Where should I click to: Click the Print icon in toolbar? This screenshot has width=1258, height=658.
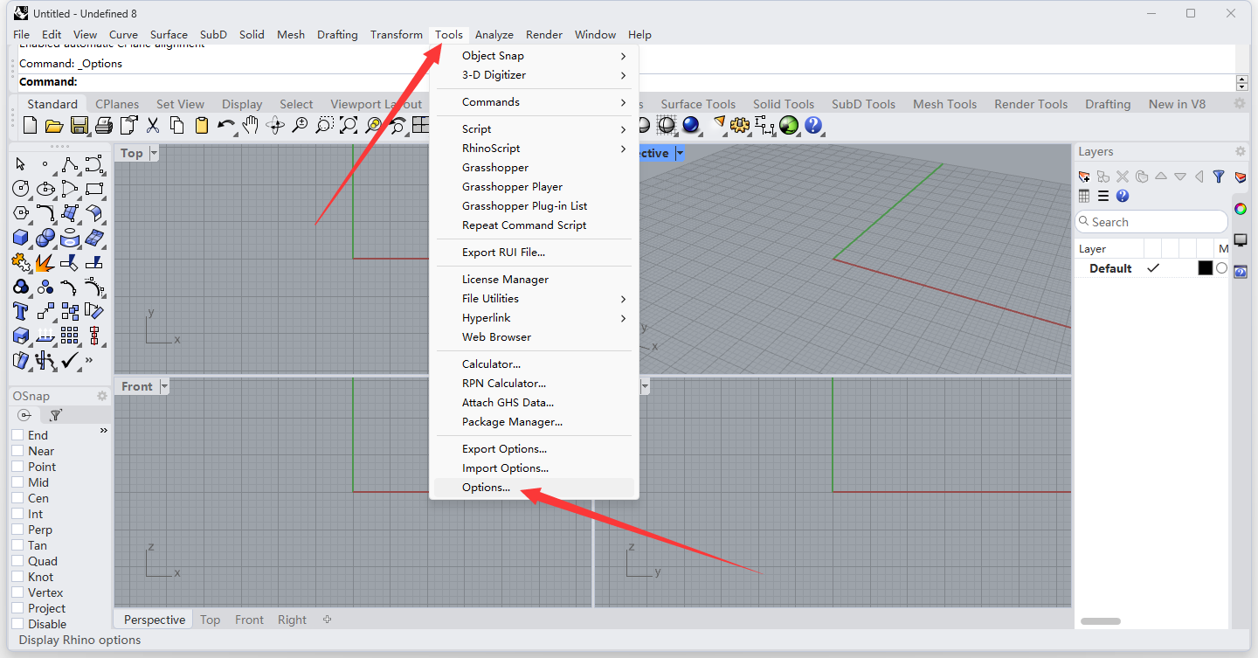pyautogui.click(x=104, y=126)
